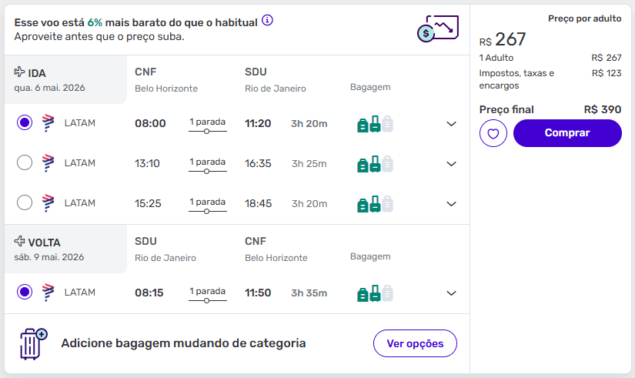Save the flight with the heart icon
Image resolution: width=635 pixels, height=378 pixels.
tap(493, 133)
